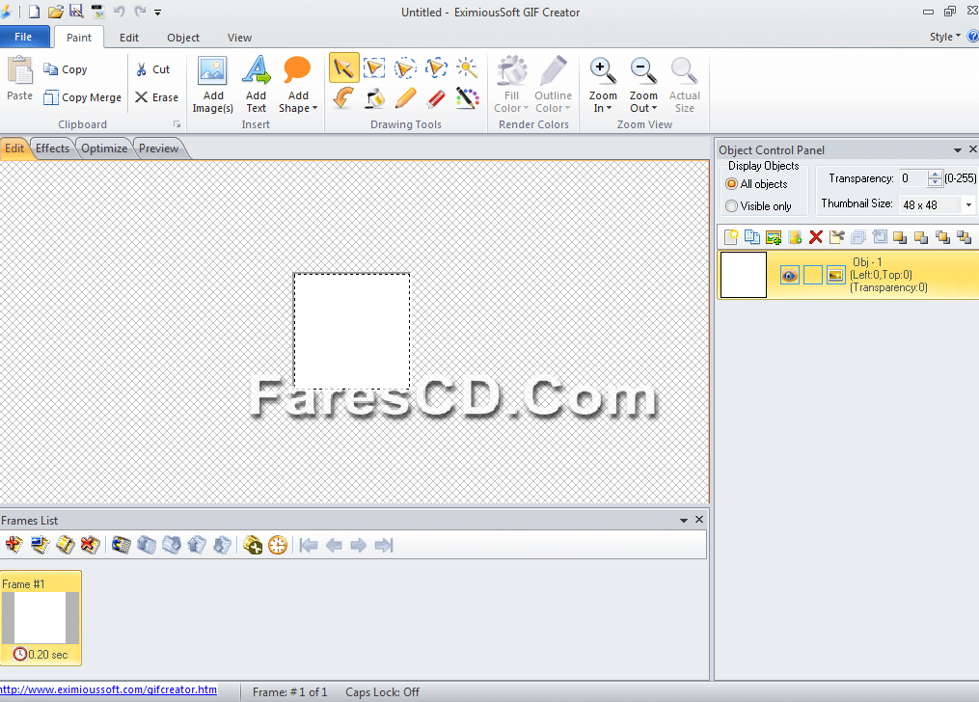Open the Frames List panel options arrow
This screenshot has height=702, width=979.
684,520
